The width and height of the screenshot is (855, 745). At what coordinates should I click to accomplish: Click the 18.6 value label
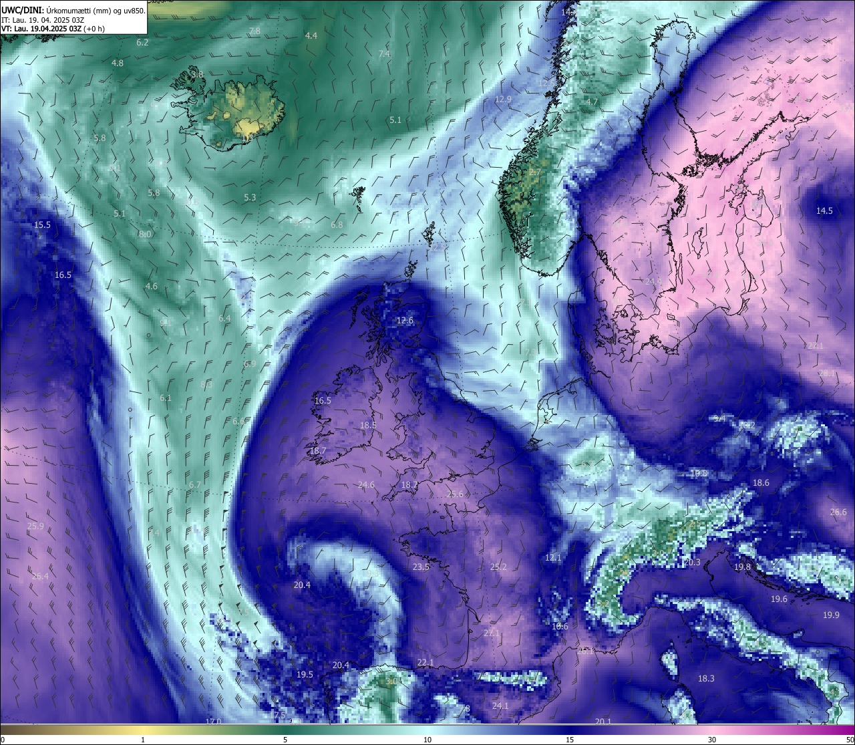761,483
